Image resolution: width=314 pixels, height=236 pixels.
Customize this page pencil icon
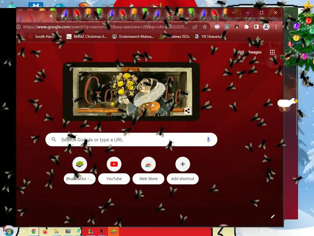273,216
